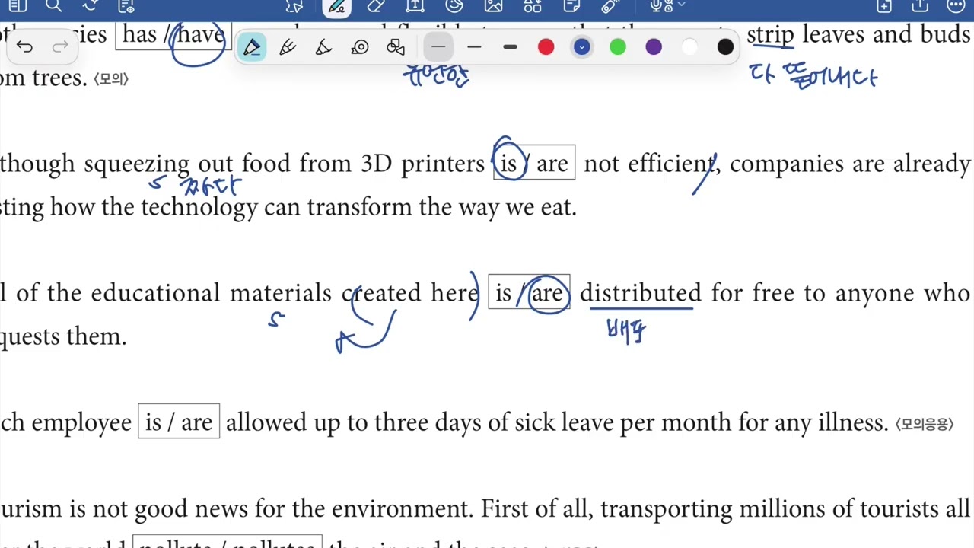
Task: Pick the medium stroke width
Action: 474,47
